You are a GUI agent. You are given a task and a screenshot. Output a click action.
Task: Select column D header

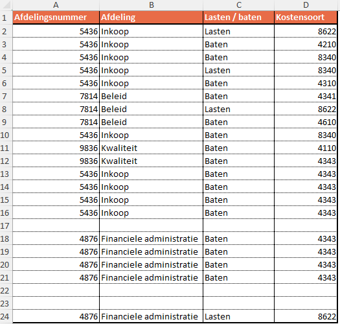[306, 5]
